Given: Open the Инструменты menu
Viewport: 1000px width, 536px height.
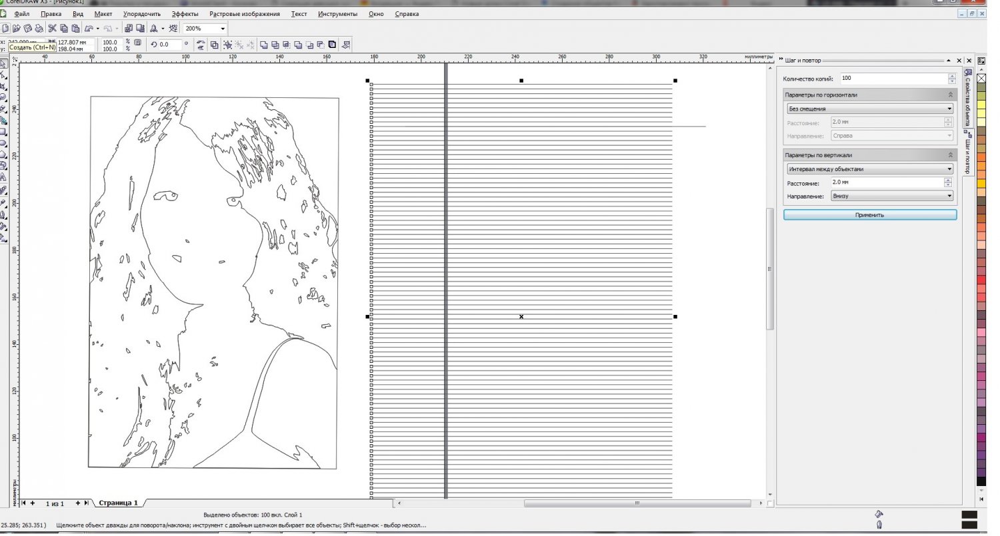Looking at the screenshot, I should pyautogui.click(x=337, y=13).
